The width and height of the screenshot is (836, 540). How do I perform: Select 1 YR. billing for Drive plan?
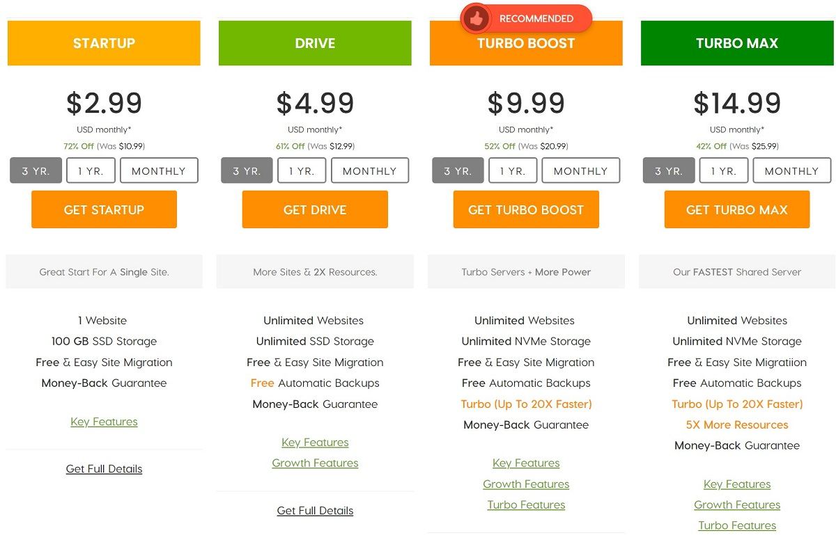click(302, 170)
